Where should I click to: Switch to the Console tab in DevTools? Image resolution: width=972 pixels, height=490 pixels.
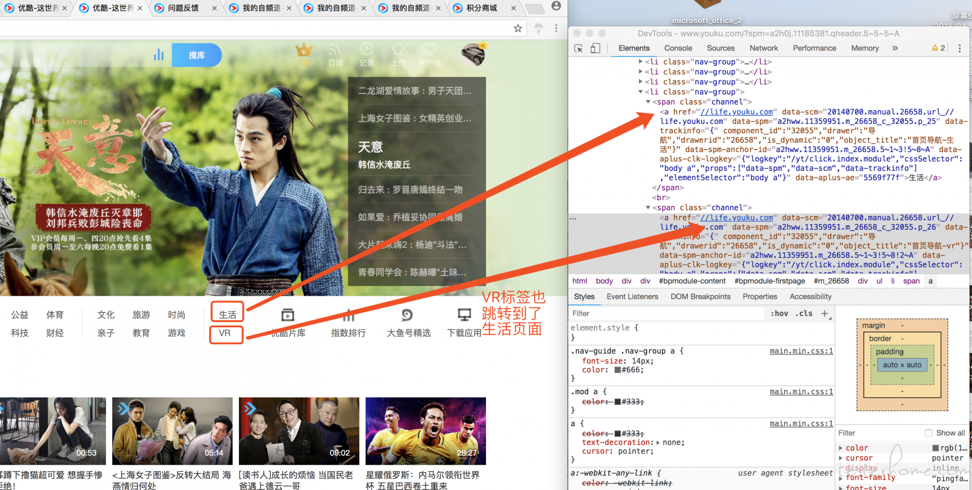[x=678, y=48]
